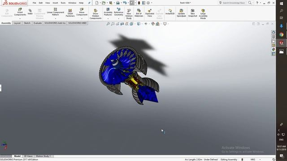
Task: Insert a Bill of Materials
Action: pos(139,13)
